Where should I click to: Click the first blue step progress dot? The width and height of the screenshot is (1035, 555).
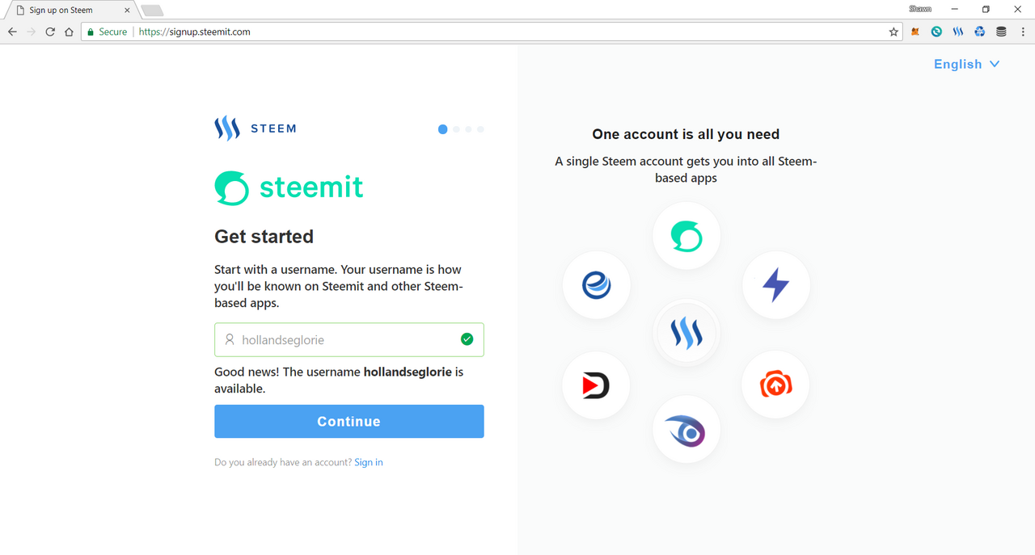click(x=442, y=129)
